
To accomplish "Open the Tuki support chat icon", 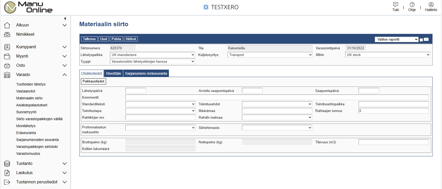I will click(x=396, y=4).
